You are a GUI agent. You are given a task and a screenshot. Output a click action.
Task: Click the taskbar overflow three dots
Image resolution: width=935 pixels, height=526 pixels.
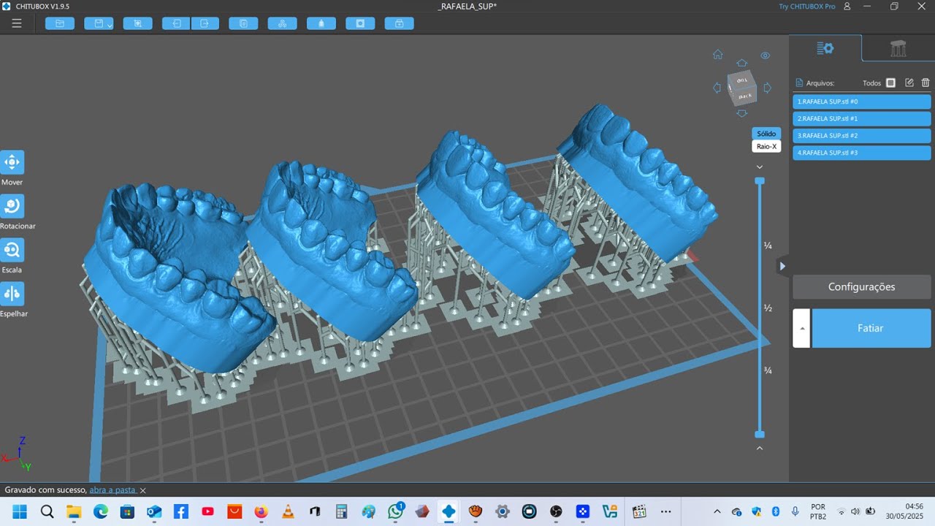click(665, 511)
